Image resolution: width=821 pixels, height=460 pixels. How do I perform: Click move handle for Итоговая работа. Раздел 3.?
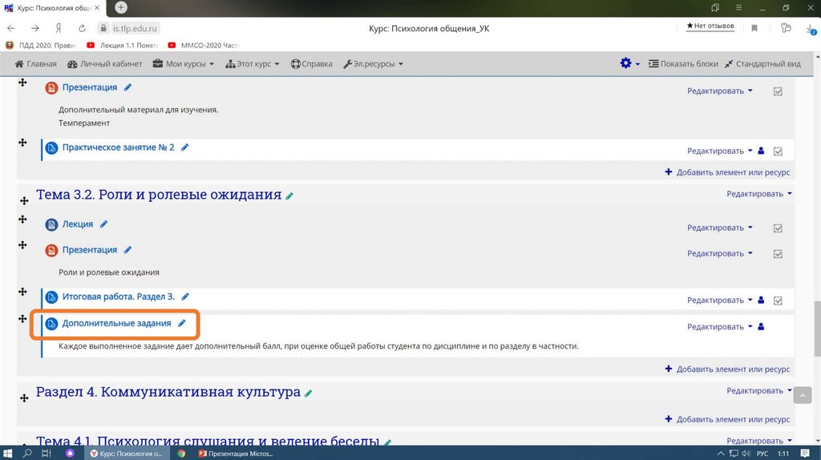tap(22, 292)
